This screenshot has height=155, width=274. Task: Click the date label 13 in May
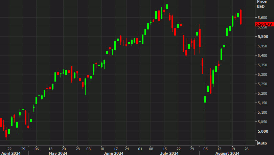50,149
